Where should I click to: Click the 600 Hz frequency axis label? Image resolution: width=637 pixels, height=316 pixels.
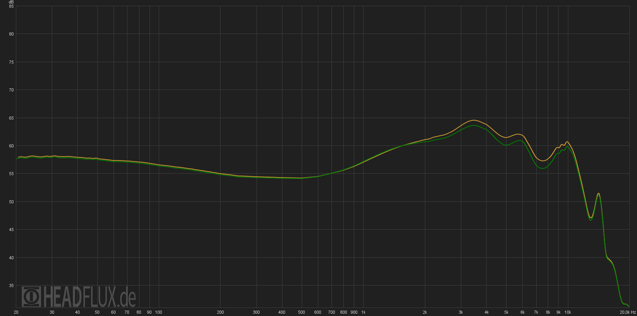pos(318,312)
